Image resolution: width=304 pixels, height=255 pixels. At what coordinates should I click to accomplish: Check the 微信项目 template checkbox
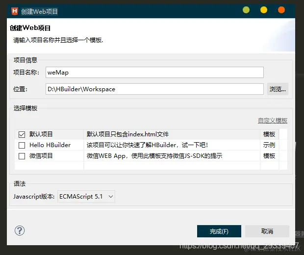point(22,156)
